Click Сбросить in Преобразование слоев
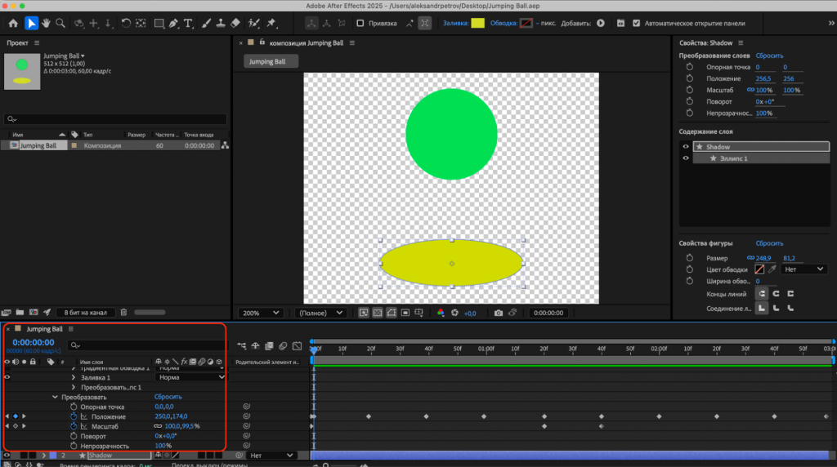This screenshot has width=837, height=467. point(769,56)
